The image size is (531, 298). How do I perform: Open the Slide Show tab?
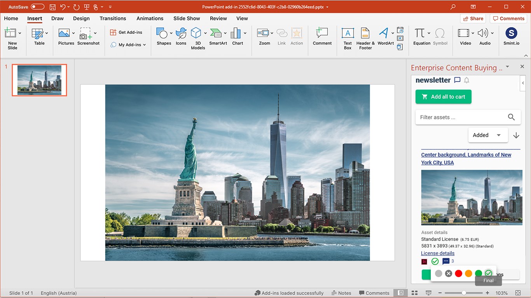pos(187,18)
